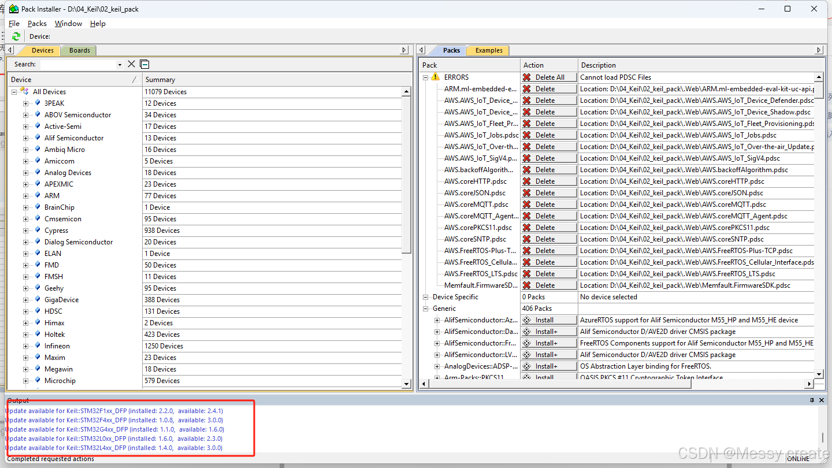832x468 pixels.
Task: Expand the Microchip vendor node
Action: [25, 381]
